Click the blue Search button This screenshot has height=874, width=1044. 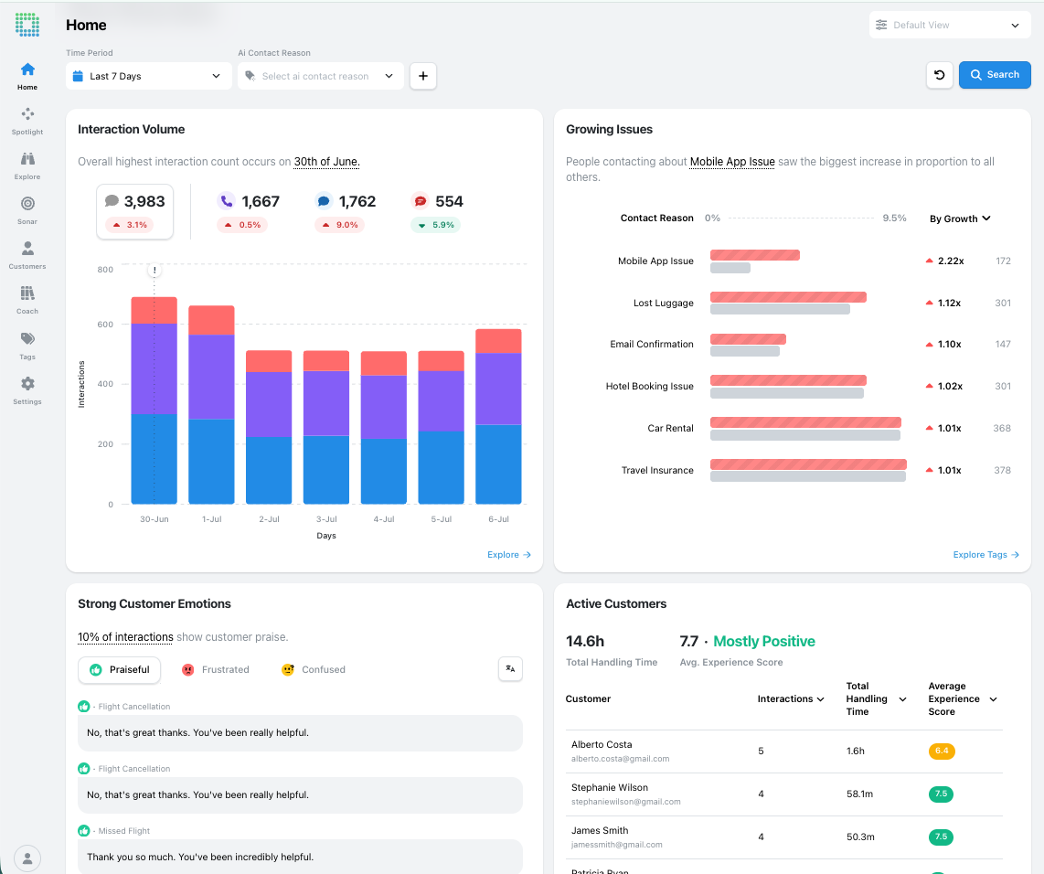[x=995, y=75]
